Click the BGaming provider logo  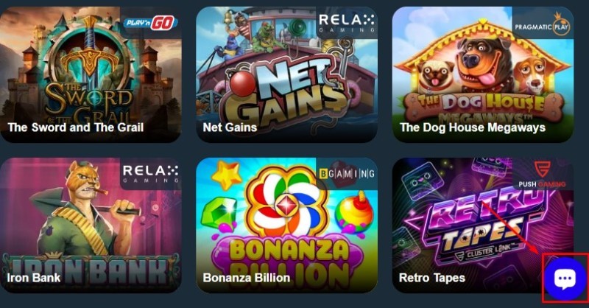347,173
